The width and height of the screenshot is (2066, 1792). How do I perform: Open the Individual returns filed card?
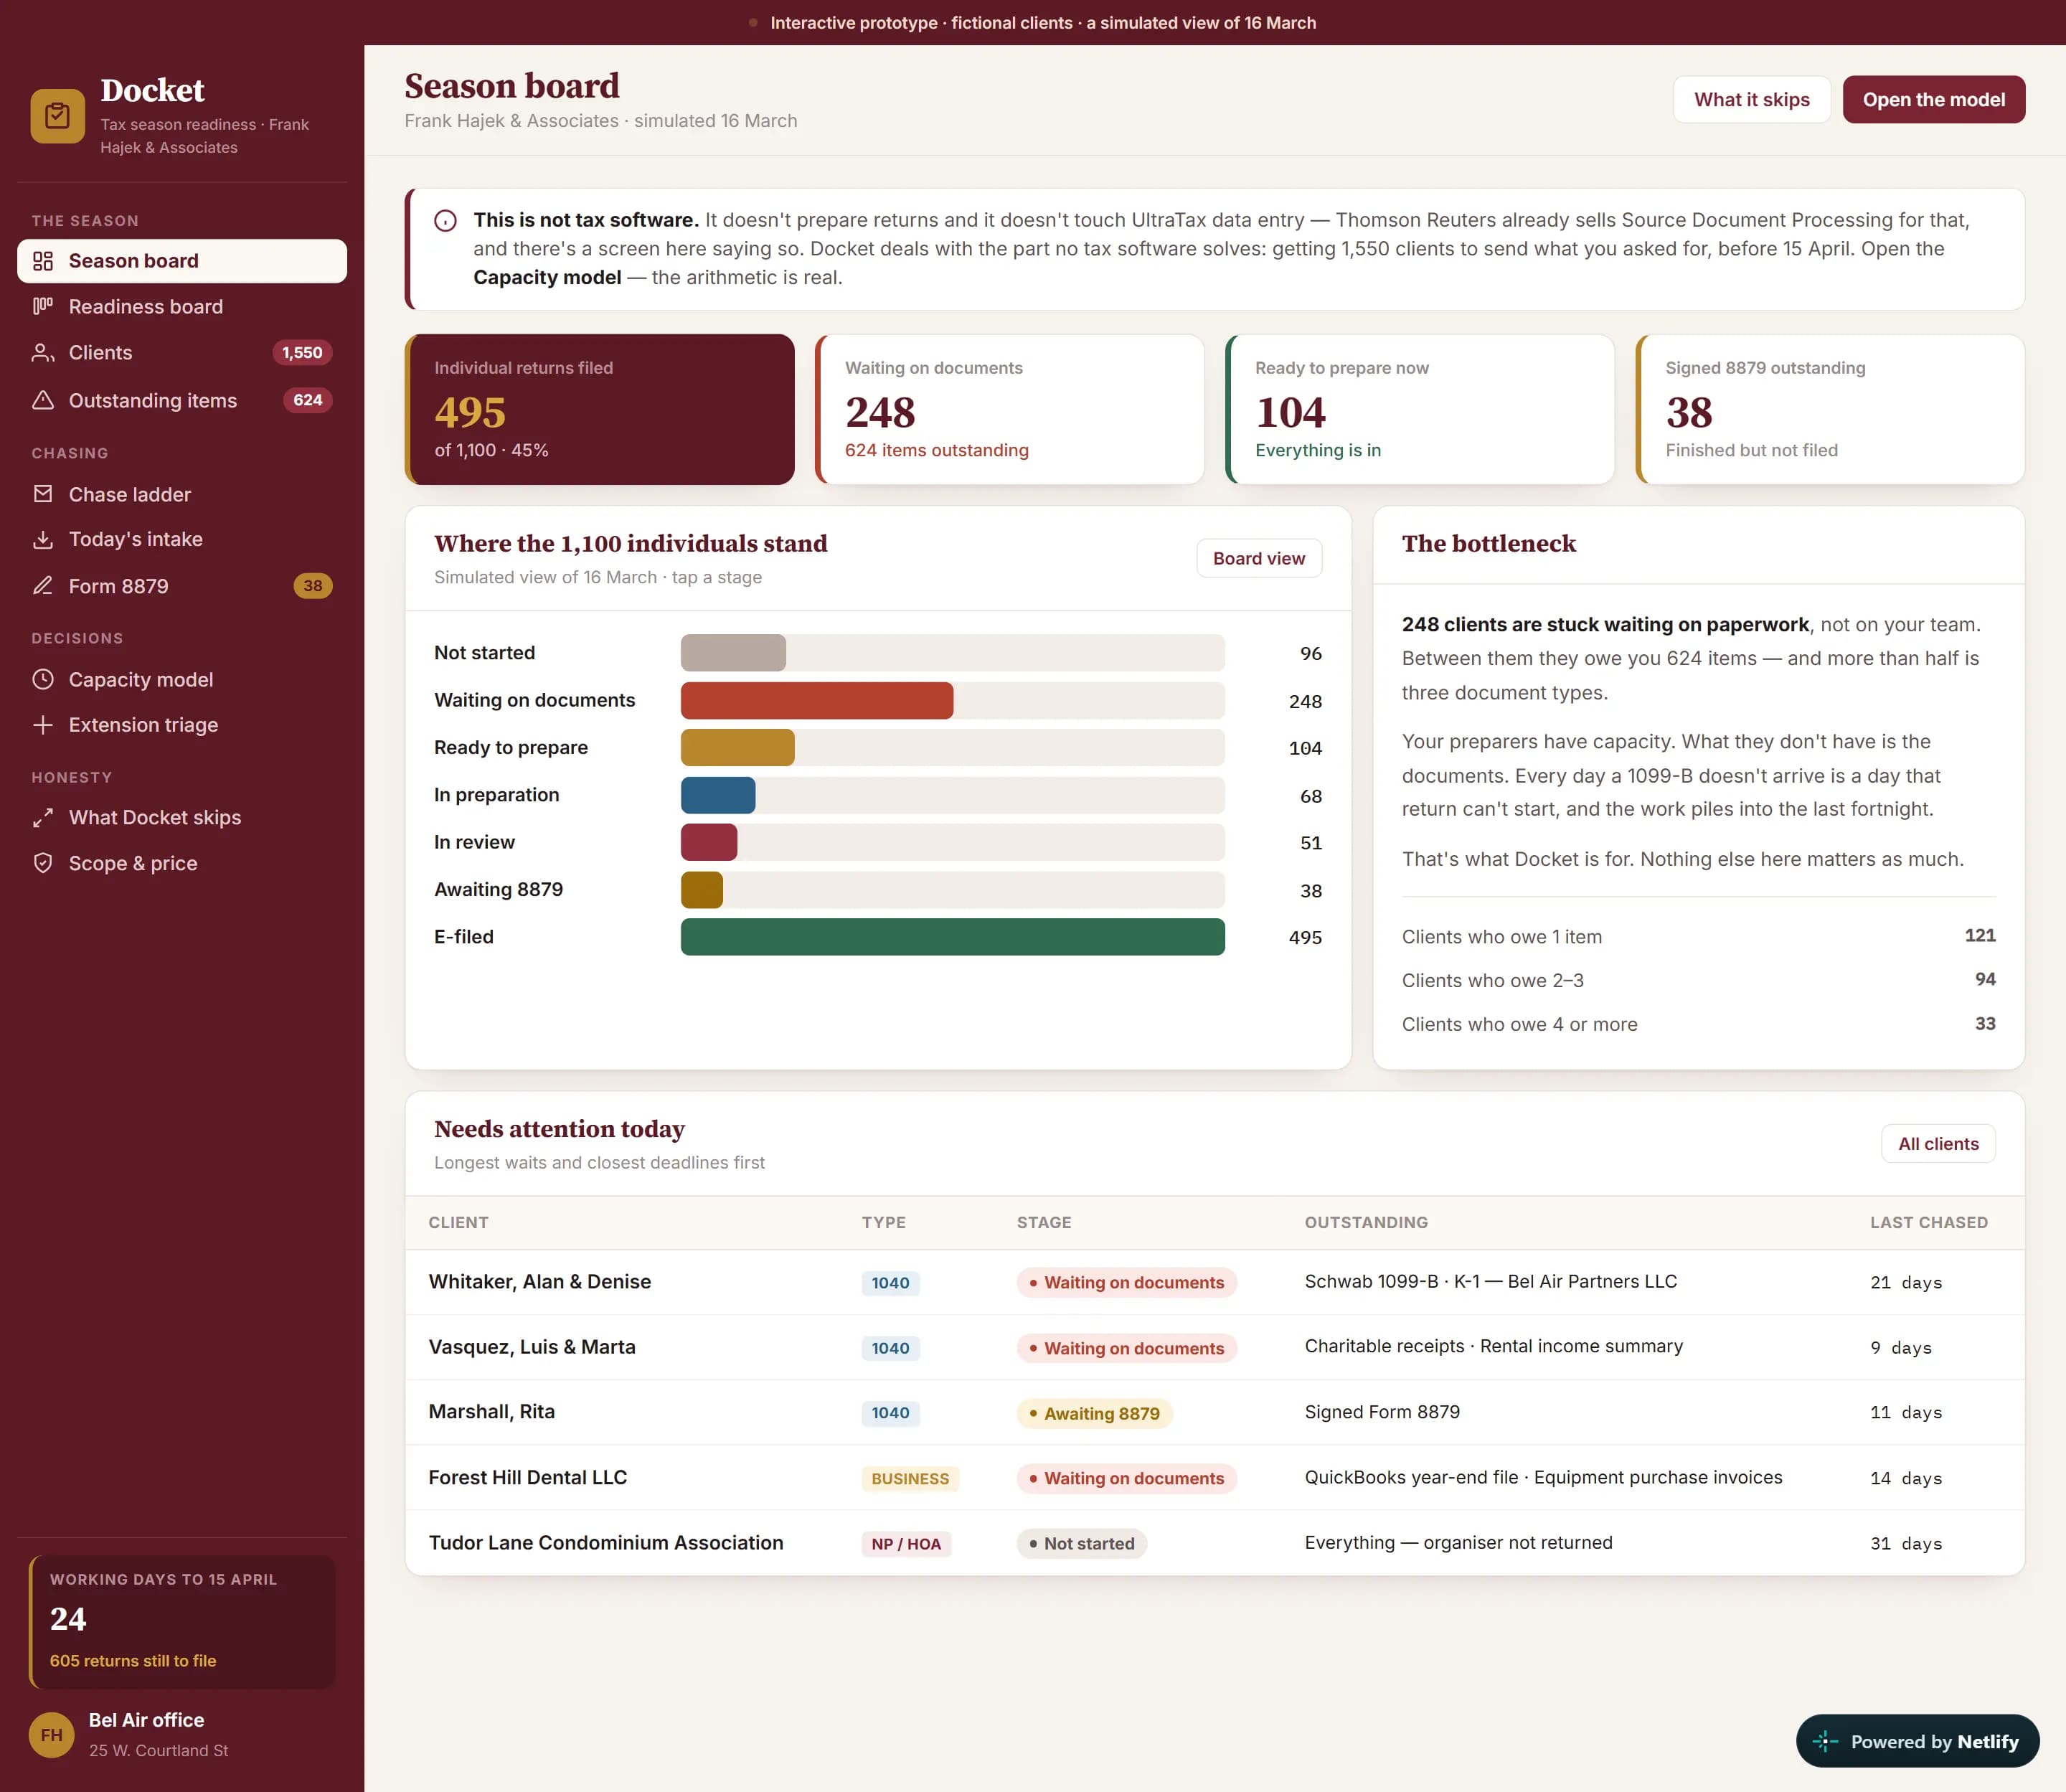(599, 409)
